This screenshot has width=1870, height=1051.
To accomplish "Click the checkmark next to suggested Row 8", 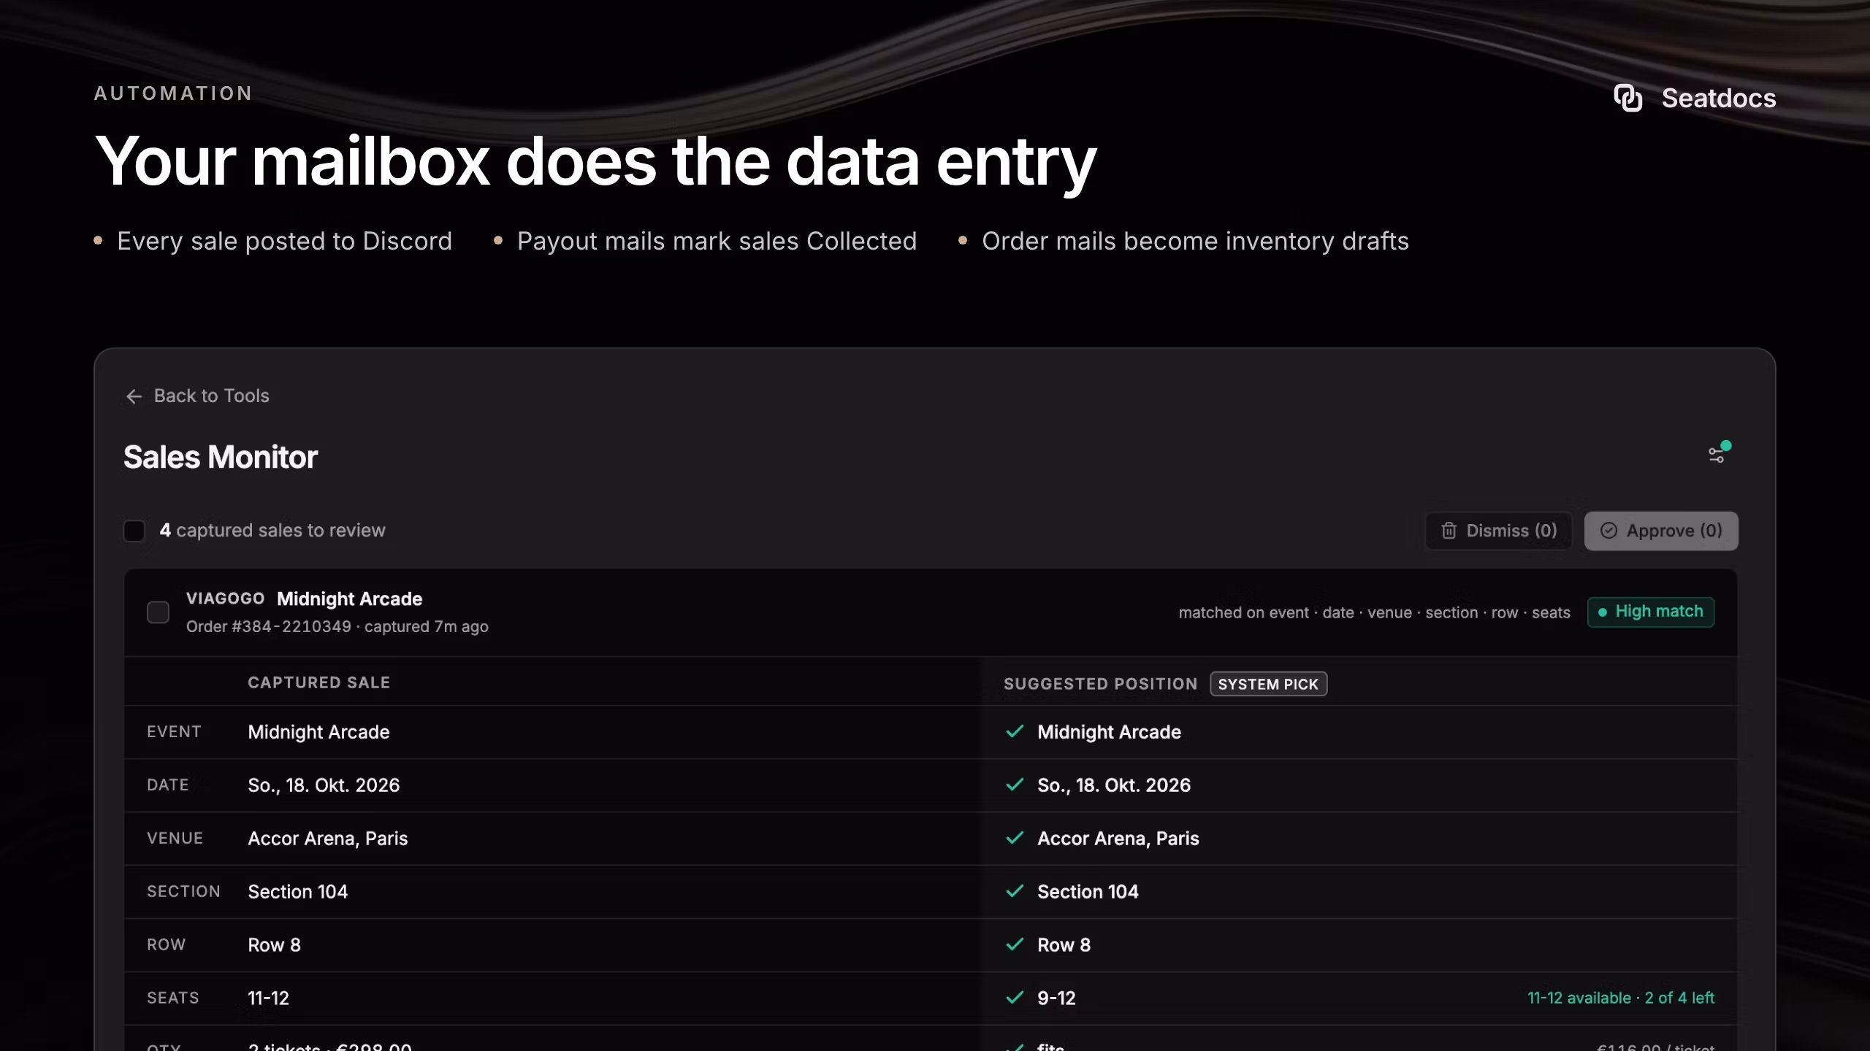I will click(1015, 944).
